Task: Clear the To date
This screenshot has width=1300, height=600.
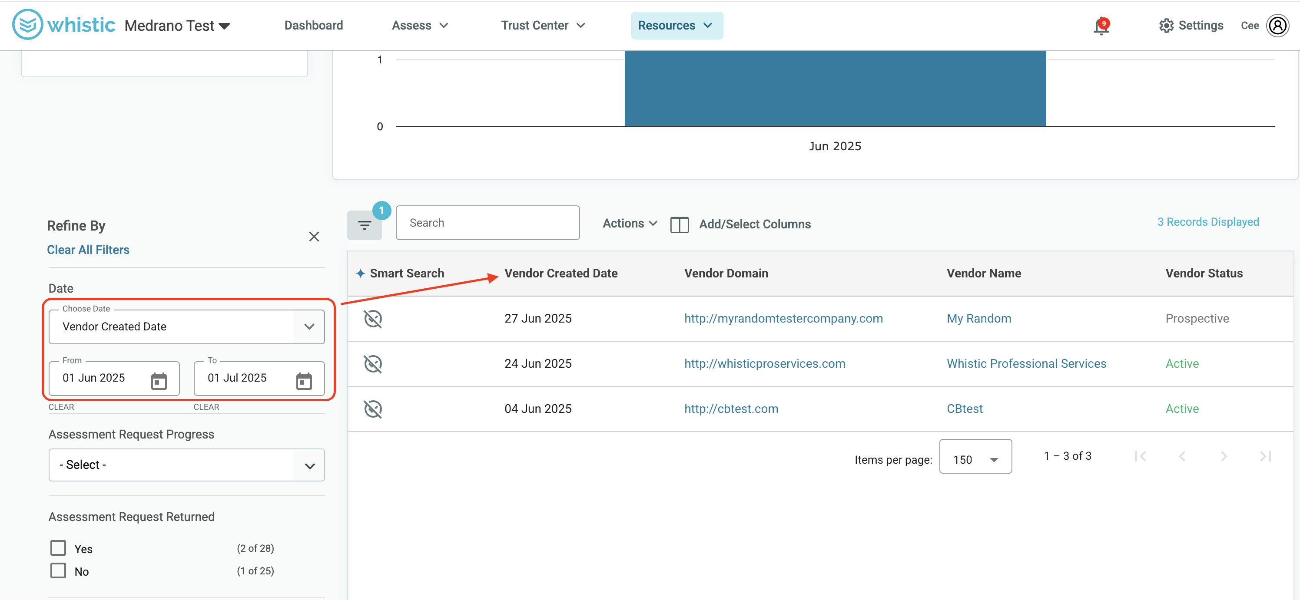Action: click(x=206, y=407)
